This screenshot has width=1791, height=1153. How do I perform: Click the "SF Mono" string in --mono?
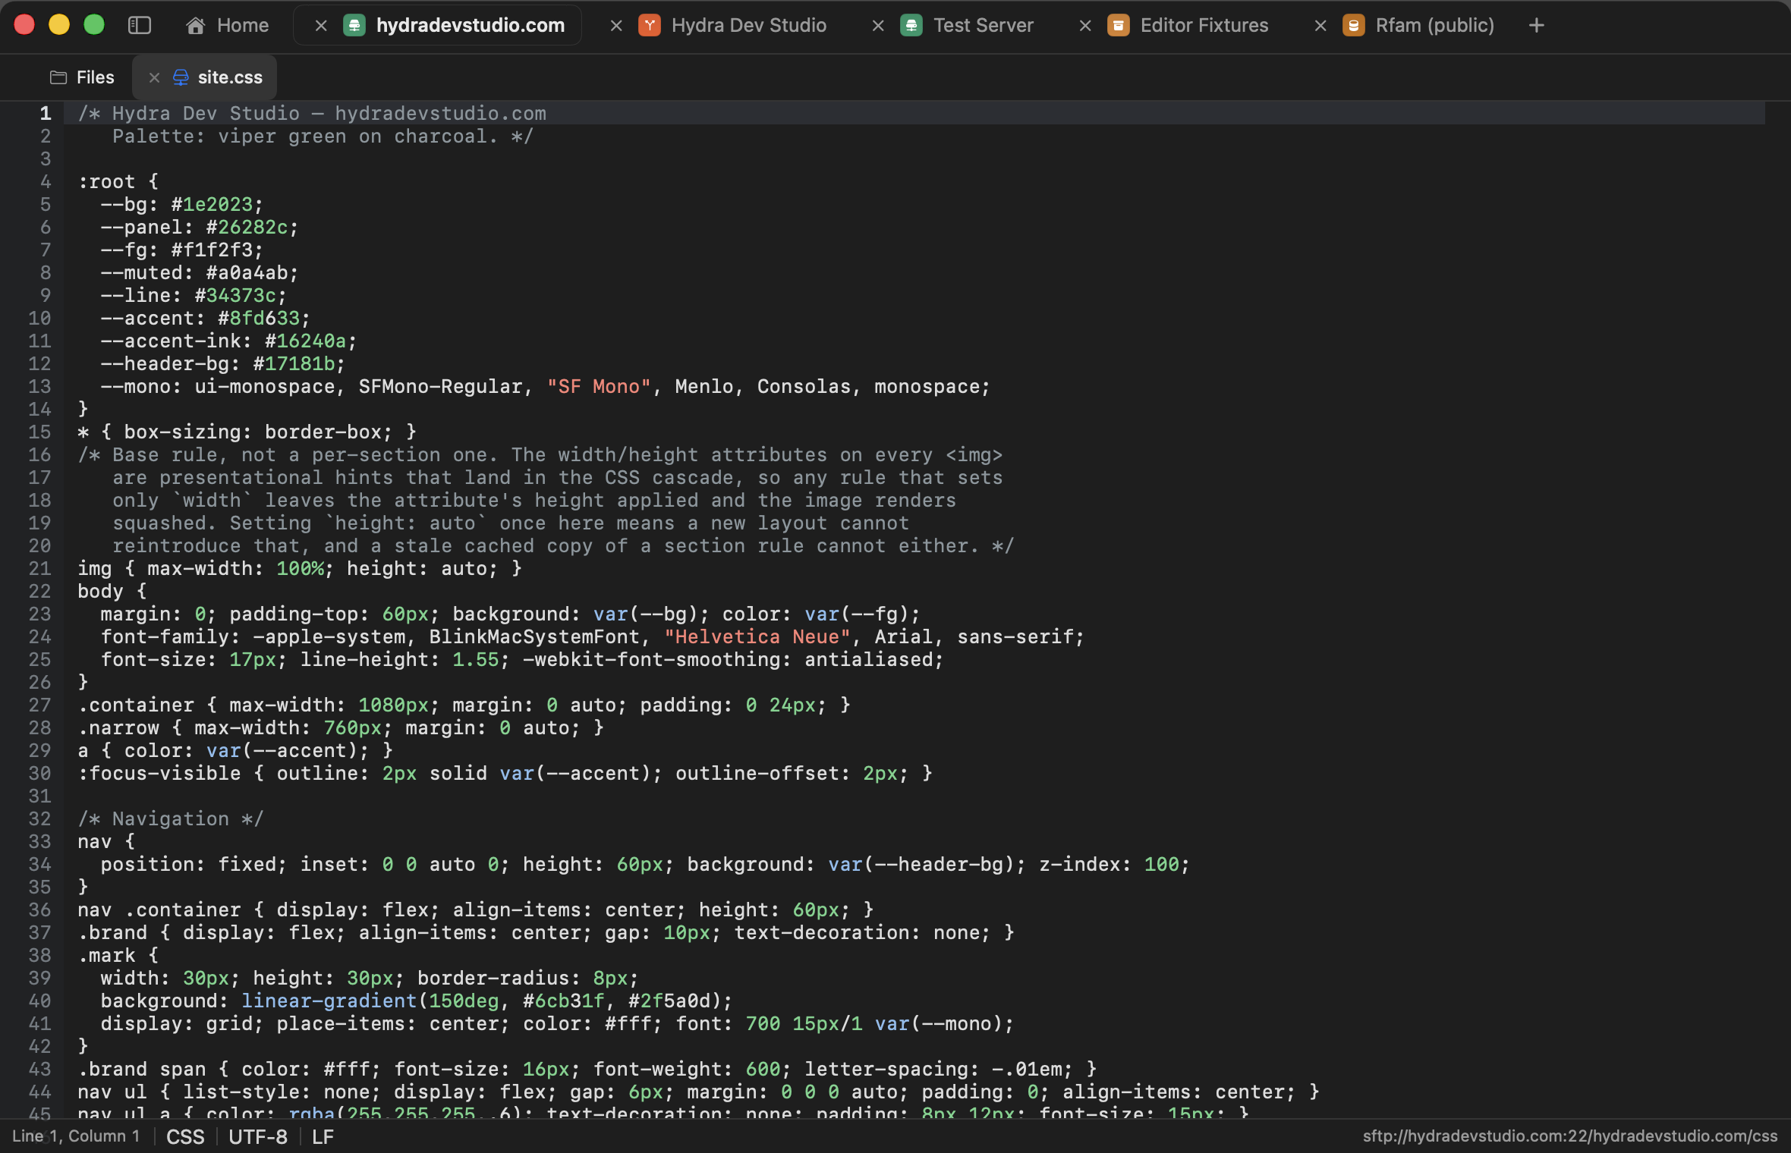pyautogui.click(x=599, y=386)
